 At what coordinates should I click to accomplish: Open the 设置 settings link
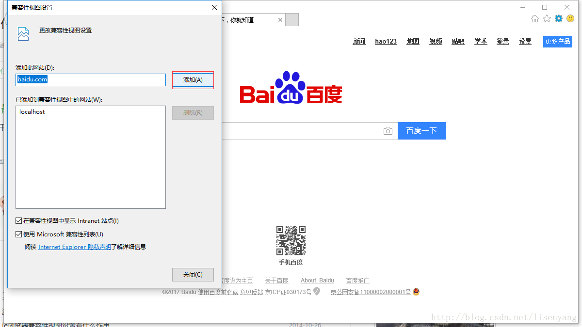tap(525, 41)
